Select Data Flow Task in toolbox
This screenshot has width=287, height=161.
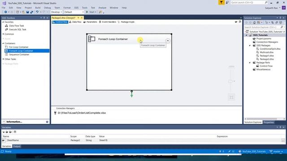pos(16,26)
